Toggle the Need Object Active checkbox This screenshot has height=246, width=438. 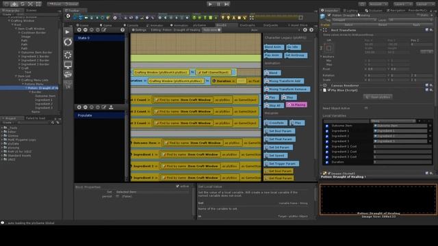click(x=366, y=108)
